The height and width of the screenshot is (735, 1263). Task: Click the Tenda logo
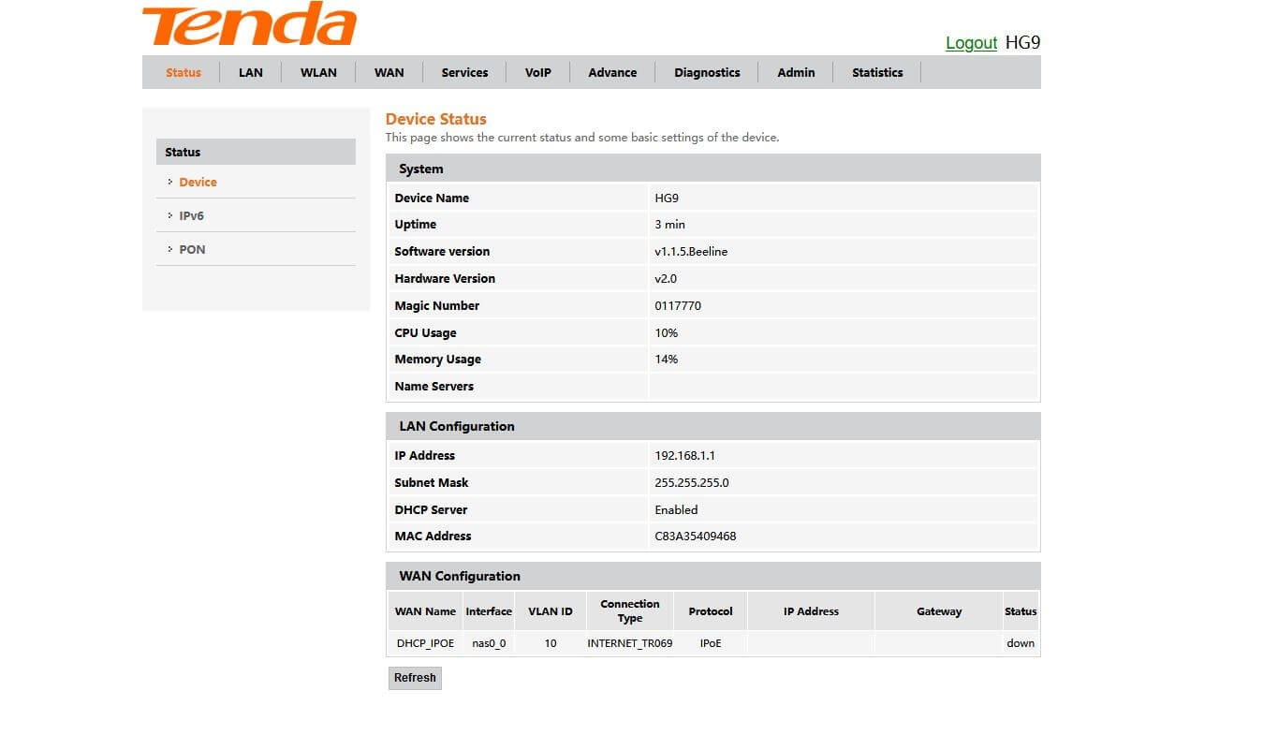point(249,24)
